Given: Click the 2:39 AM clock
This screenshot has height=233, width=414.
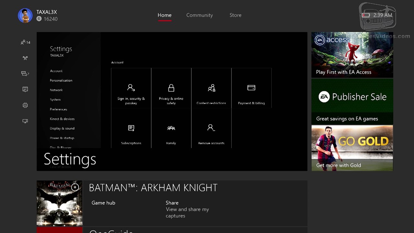Looking at the screenshot, I should tap(383, 15).
